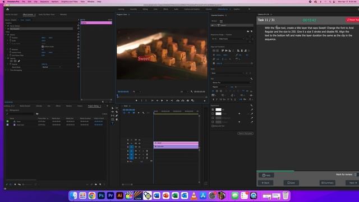Open the Audio Clip Mixer tab
359x202 pixels.
pyautogui.click(x=47, y=15)
